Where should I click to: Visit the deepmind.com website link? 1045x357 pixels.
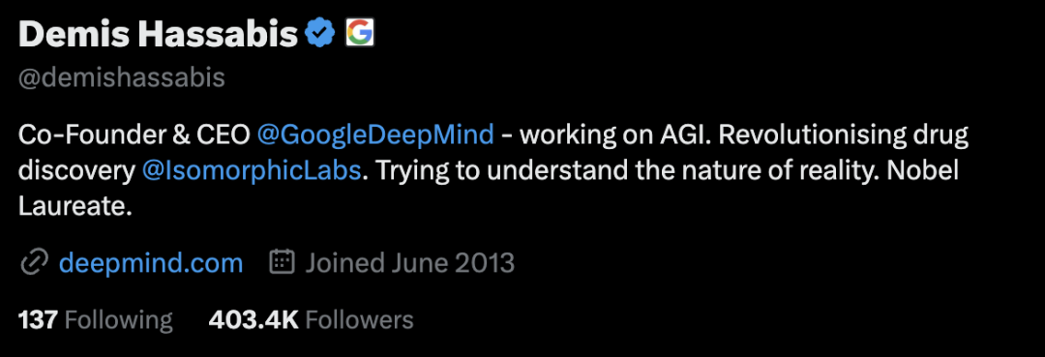(151, 263)
